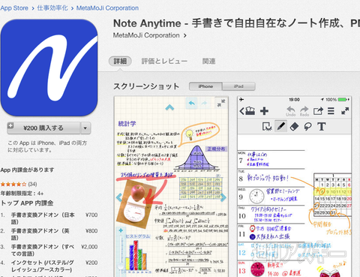Open the 仕事効率化 category breadcrumb
360x277 pixels.
(52, 8)
